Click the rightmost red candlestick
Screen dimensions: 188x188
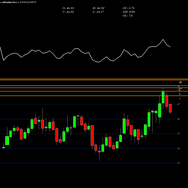pyautogui.click(x=170, y=108)
